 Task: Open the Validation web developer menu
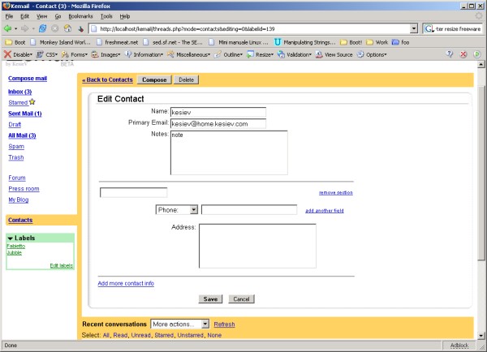pyautogui.click(x=295, y=54)
